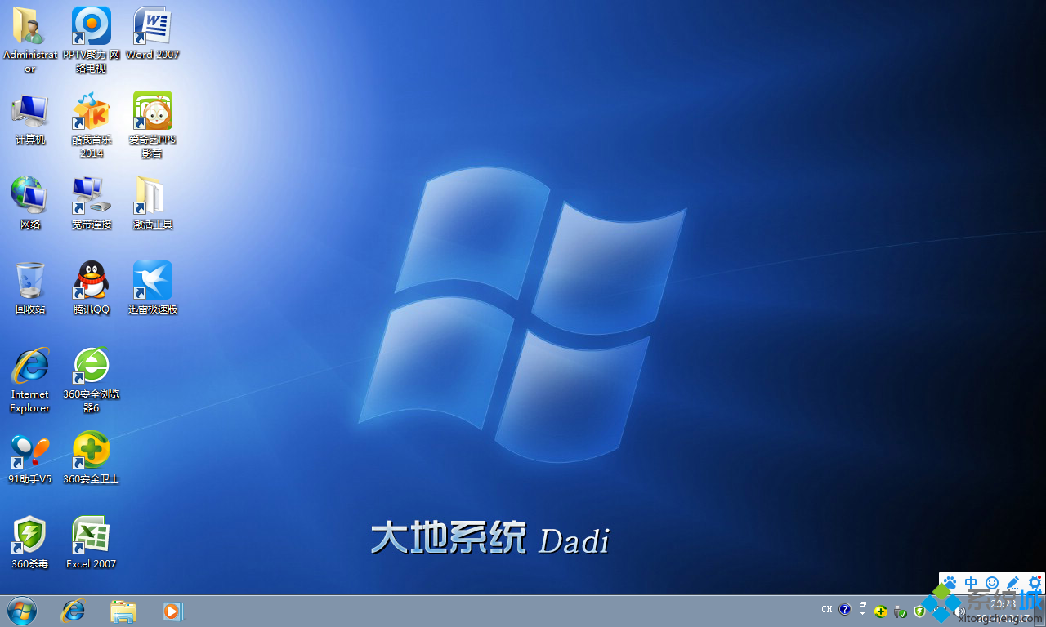The height and width of the screenshot is (627, 1046).
Task: Open the 激活工具 folder
Action: (x=152, y=193)
